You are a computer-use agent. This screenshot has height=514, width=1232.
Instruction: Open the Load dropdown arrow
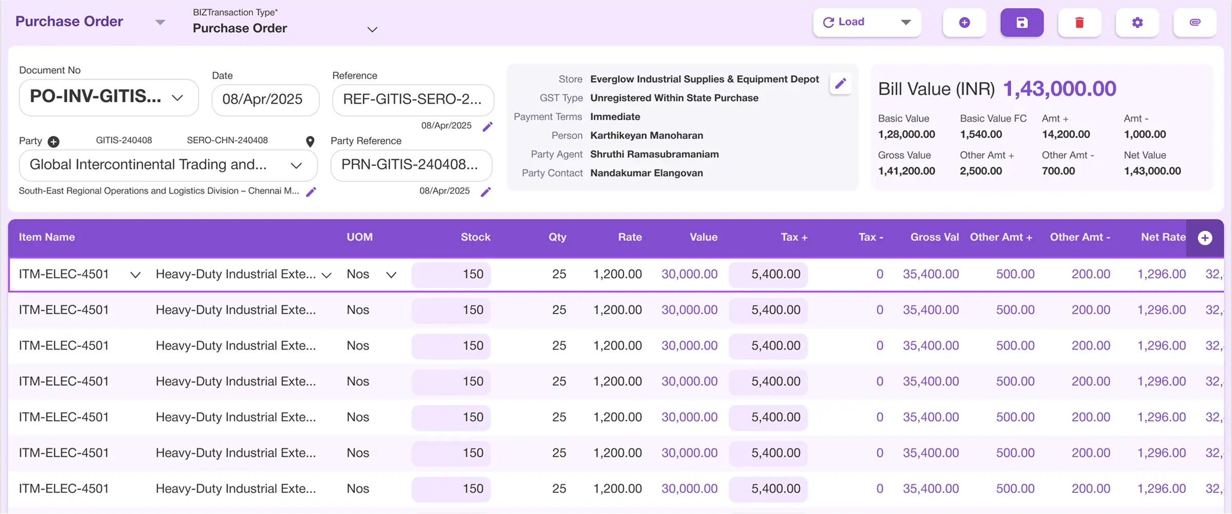click(906, 22)
